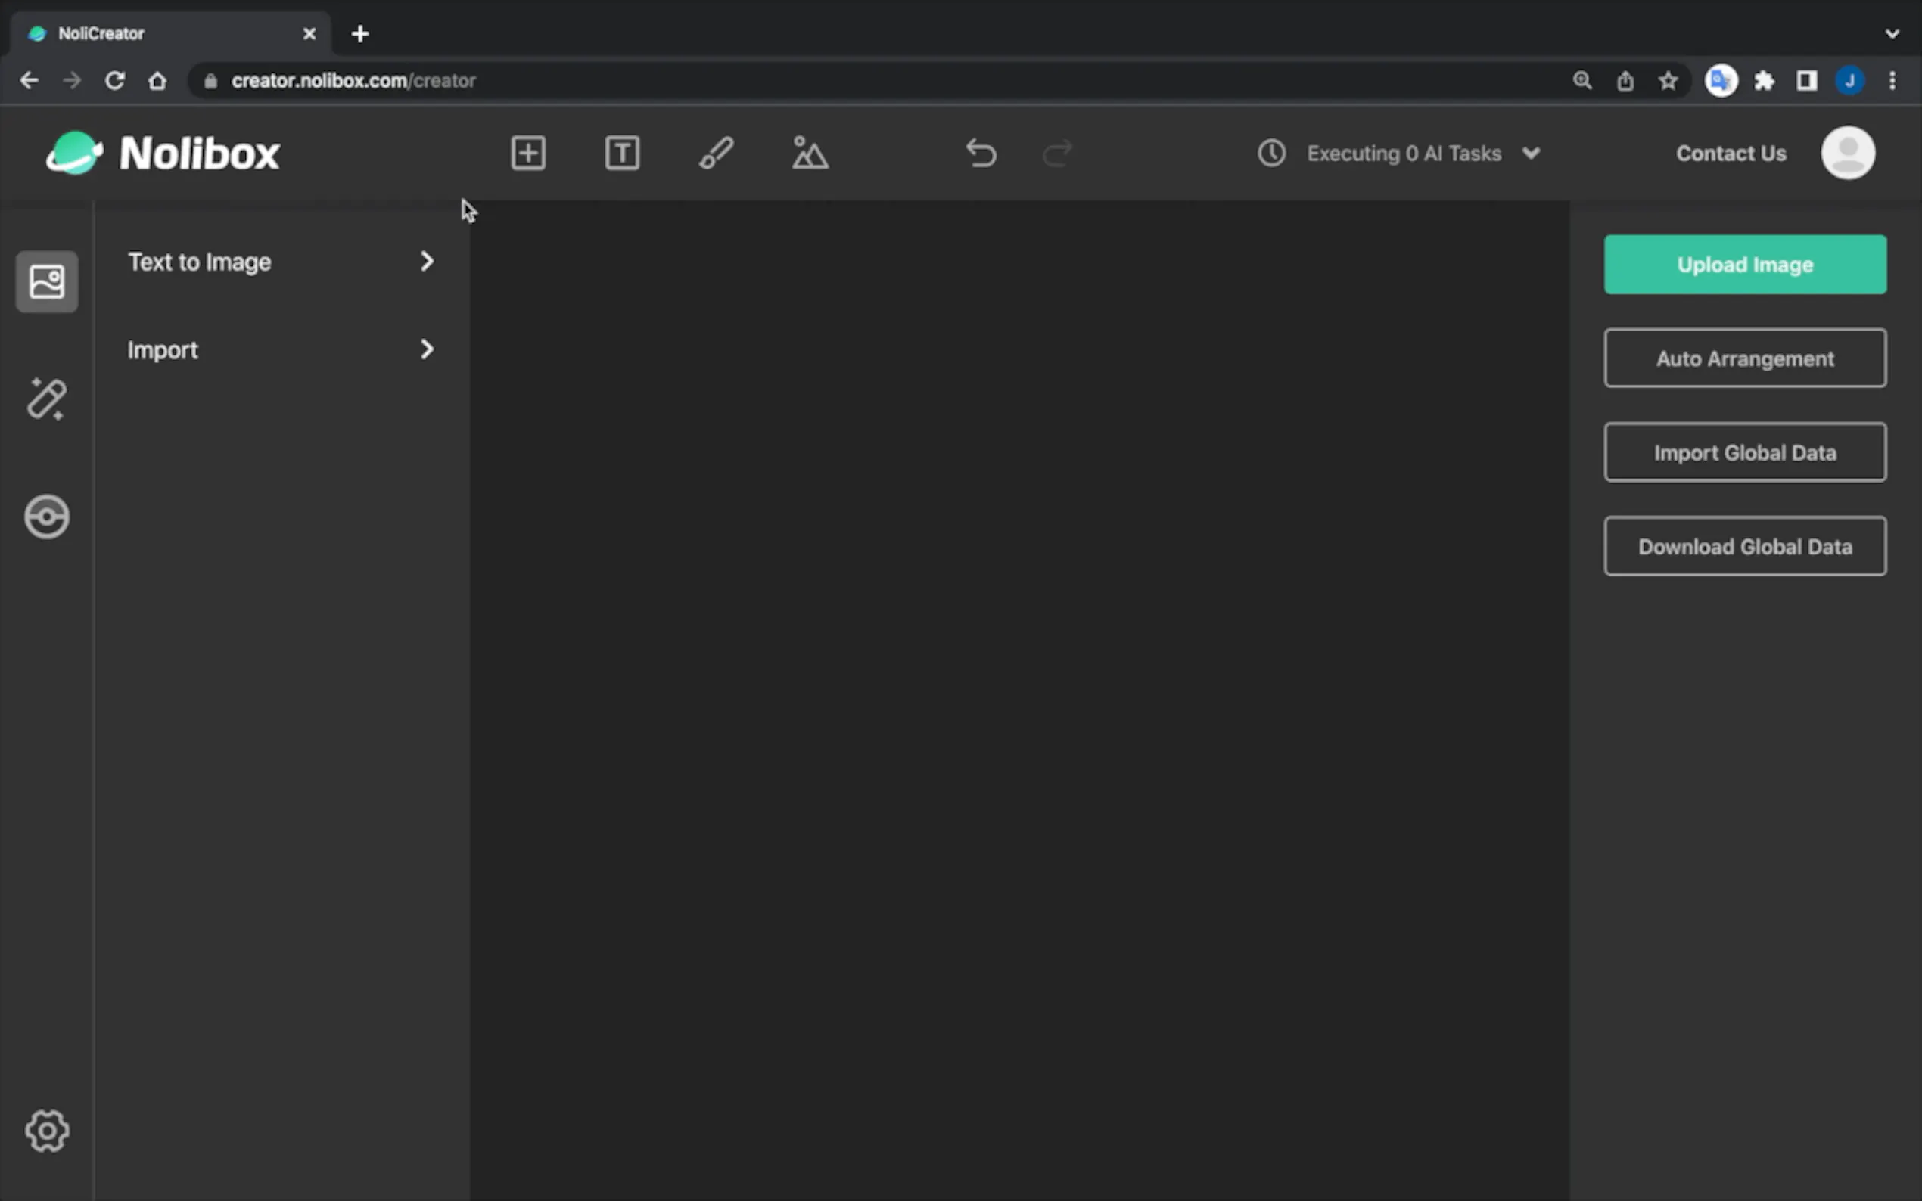This screenshot has height=1201, width=1922.
Task: Click the Pokeball-style circular sidebar icon
Action: (x=47, y=517)
